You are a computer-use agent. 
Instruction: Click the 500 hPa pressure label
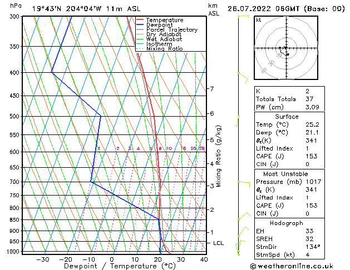(x=16, y=116)
